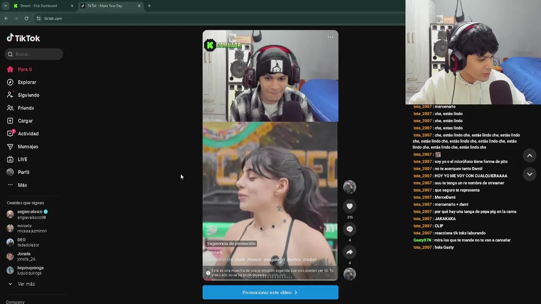The height and width of the screenshot is (304, 541).
Task: Click the streamer webcam overlay
Action: point(473,52)
